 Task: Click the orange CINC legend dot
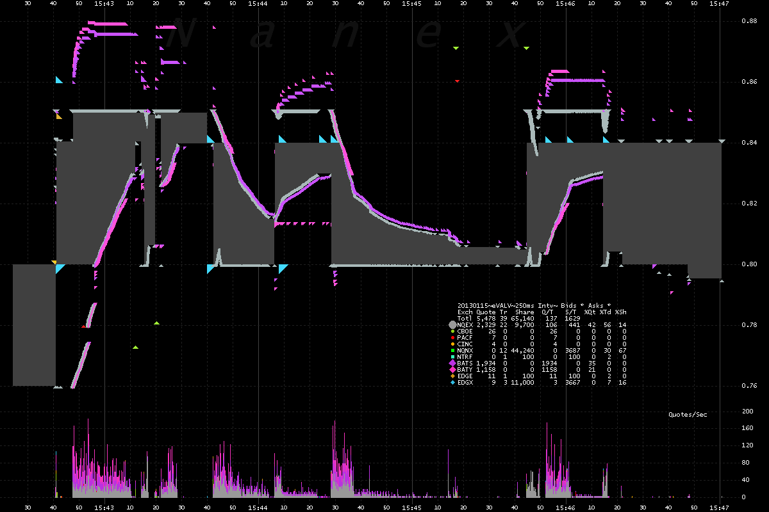click(452, 344)
